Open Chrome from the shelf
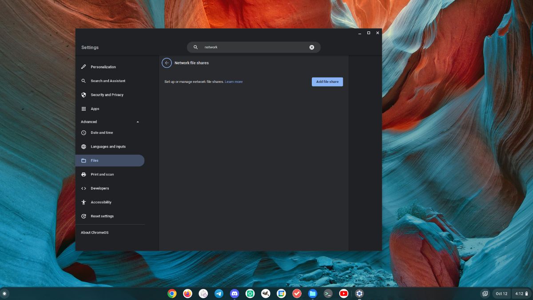533x300 pixels. 172,293
